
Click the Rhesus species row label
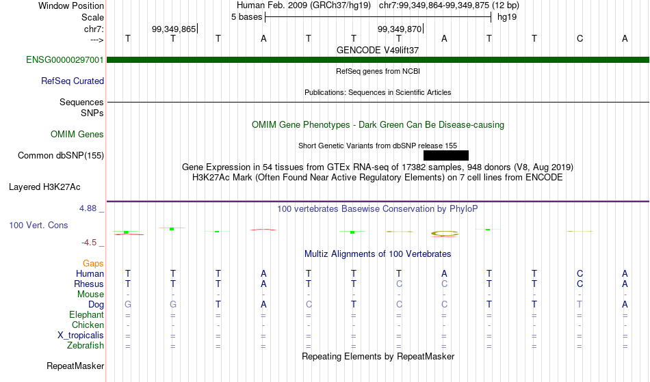click(x=89, y=284)
